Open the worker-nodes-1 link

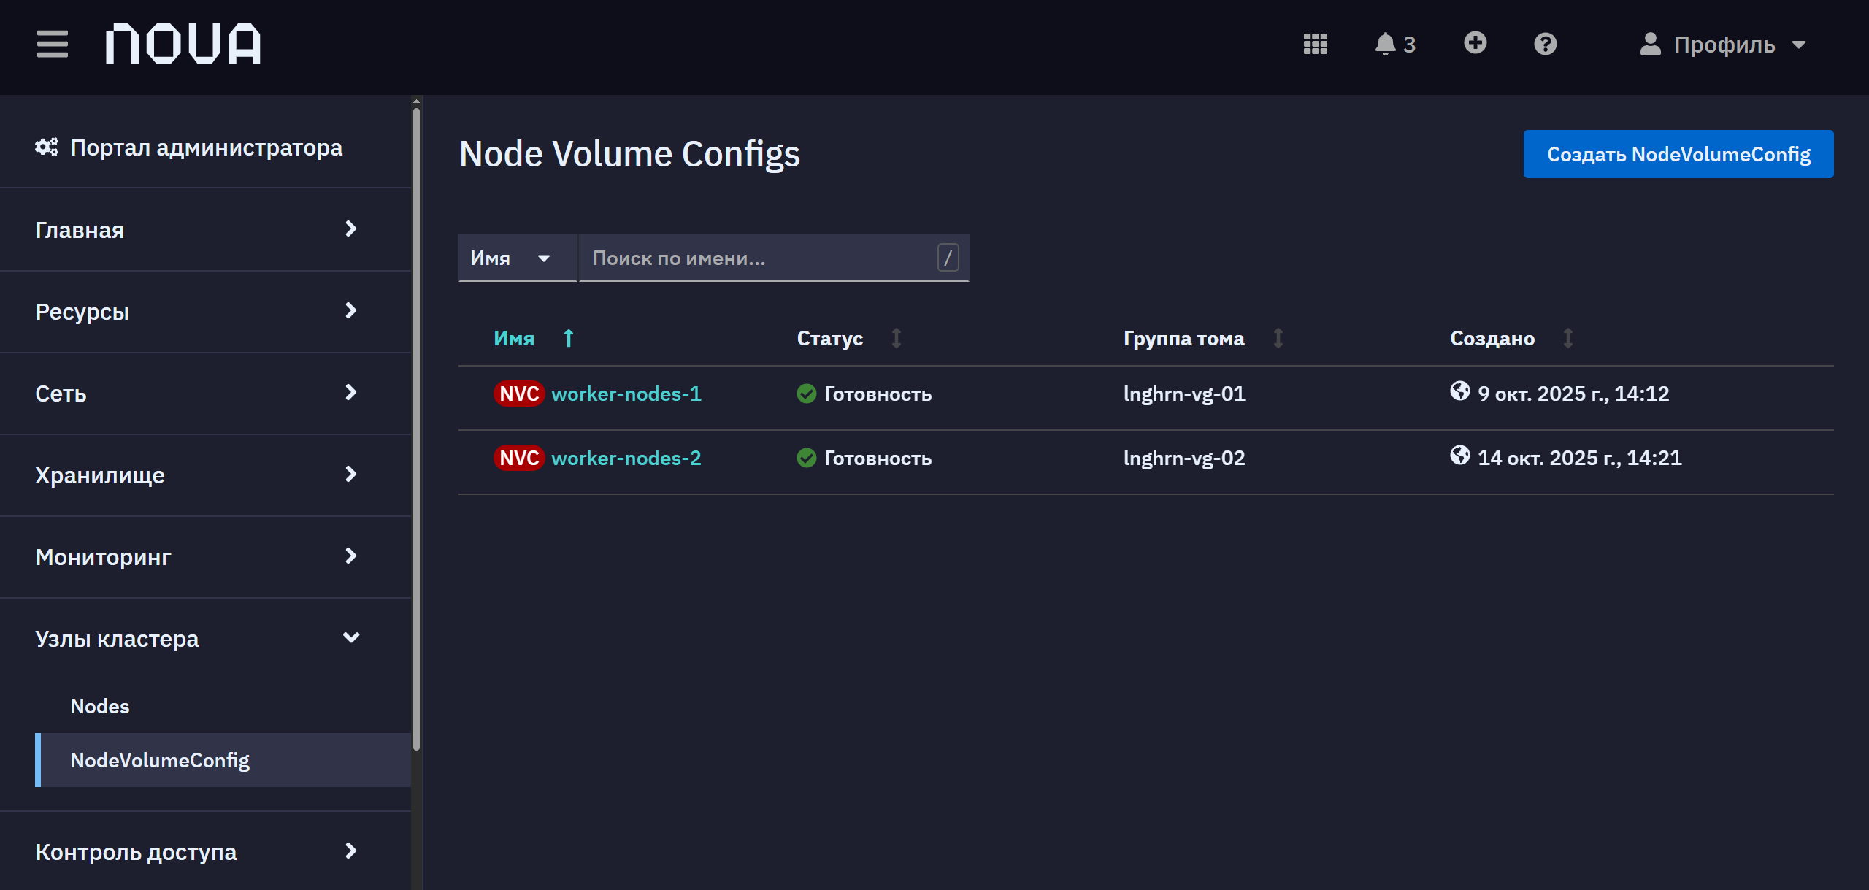[626, 394]
